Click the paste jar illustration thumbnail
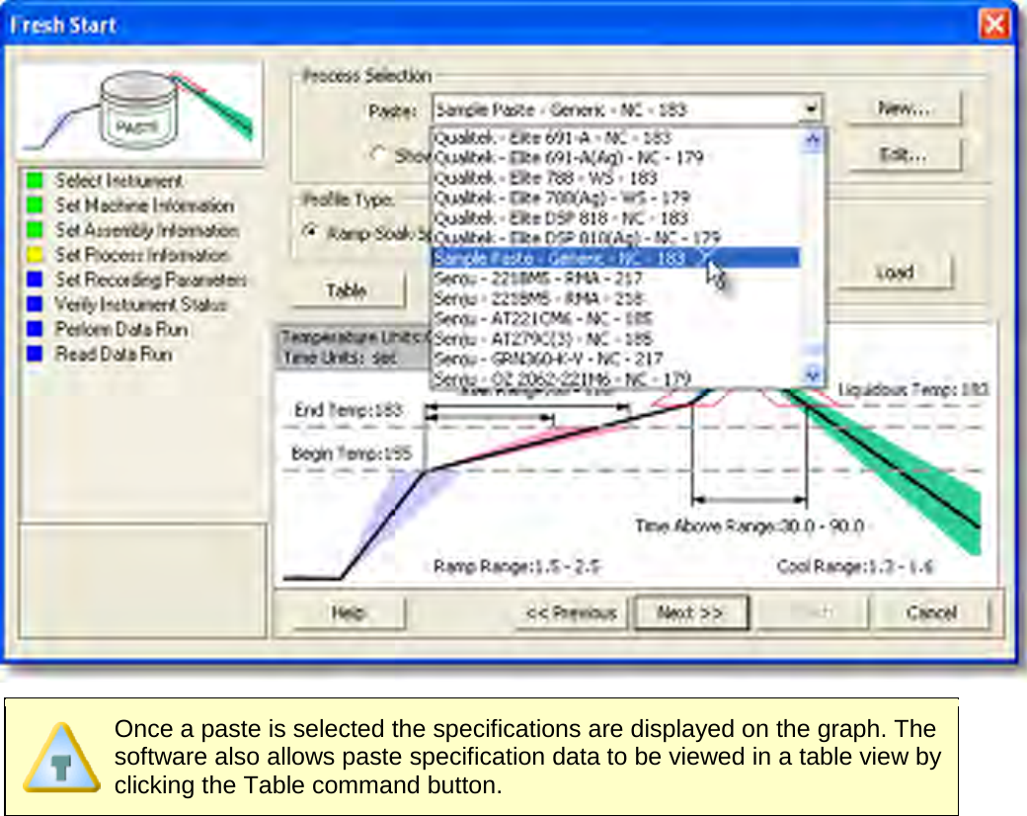 point(139,112)
